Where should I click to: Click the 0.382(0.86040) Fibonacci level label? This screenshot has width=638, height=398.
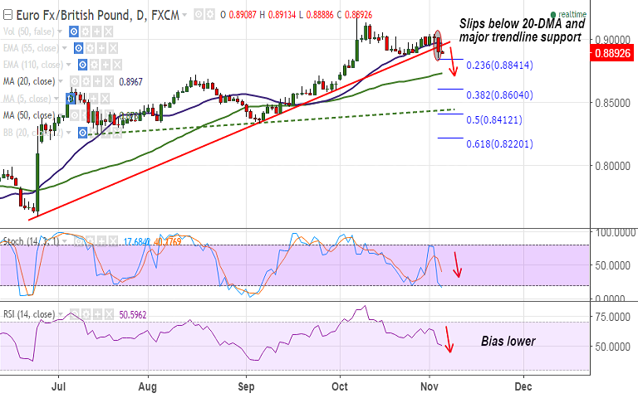tap(499, 95)
